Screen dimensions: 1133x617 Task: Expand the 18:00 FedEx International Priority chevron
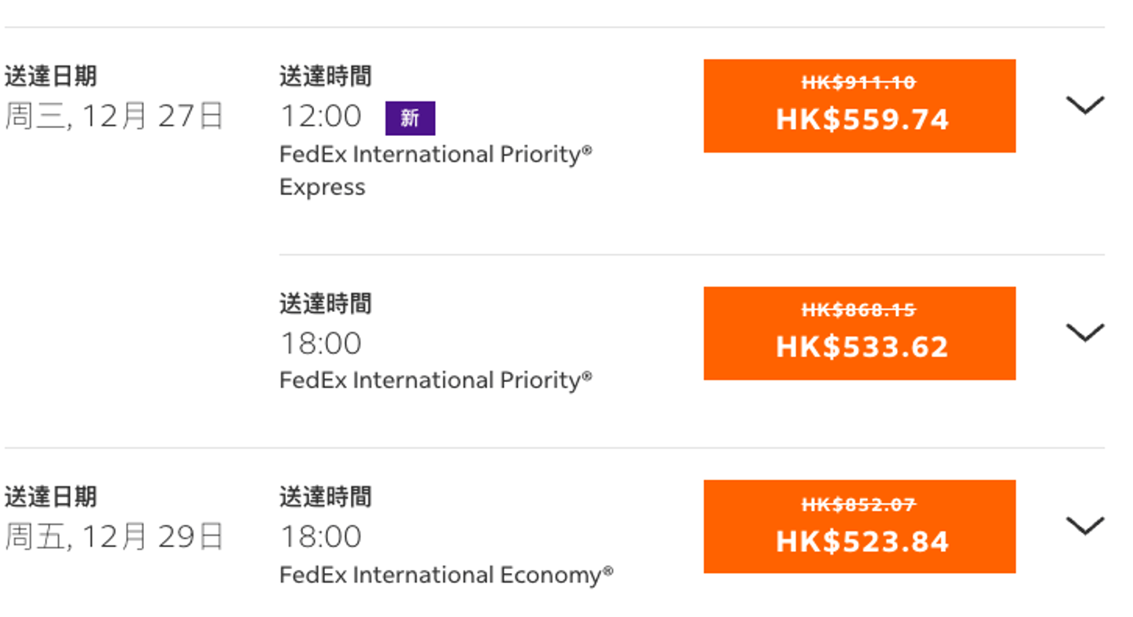tap(1084, 332)
